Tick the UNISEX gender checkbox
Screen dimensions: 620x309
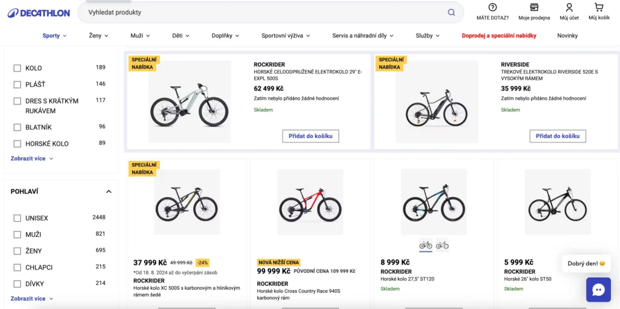click(x=18, y=218)
